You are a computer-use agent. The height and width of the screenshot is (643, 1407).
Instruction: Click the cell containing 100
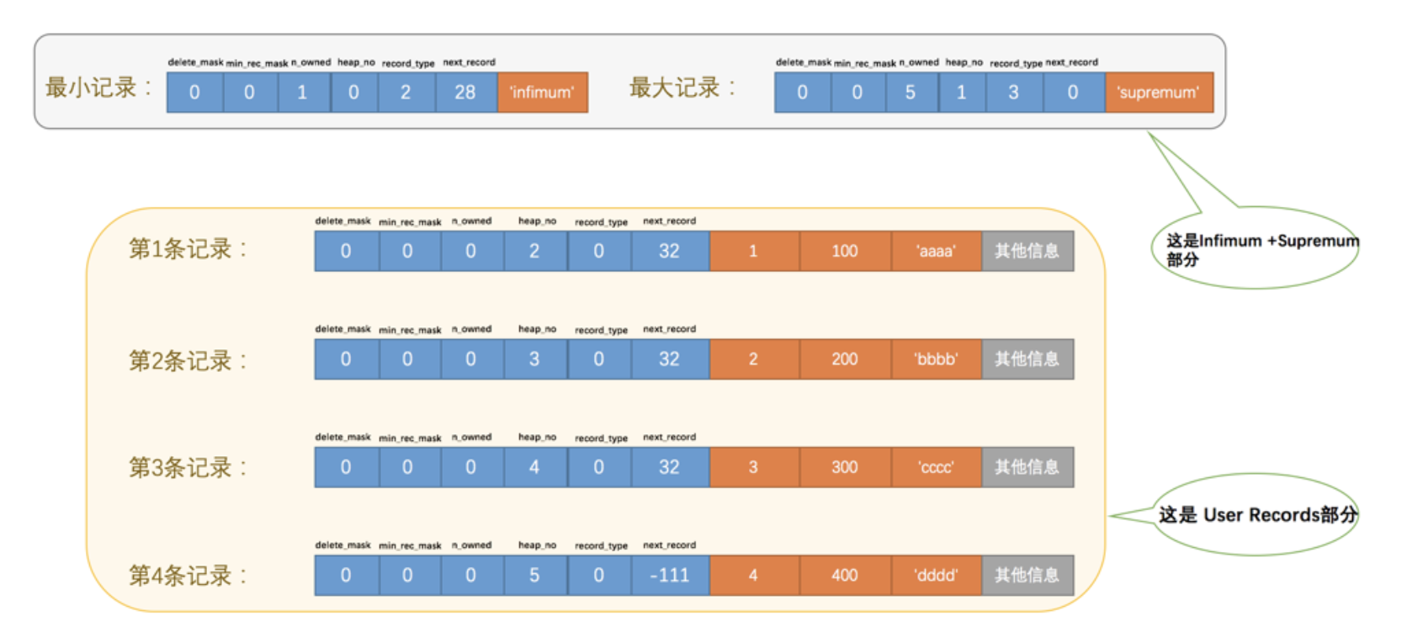click(845, 252)
